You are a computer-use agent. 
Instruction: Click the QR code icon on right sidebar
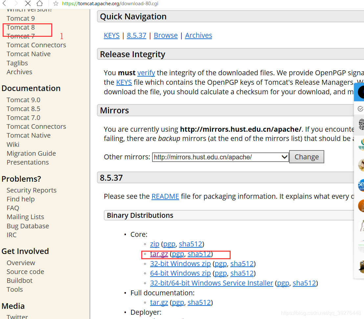click(361, 124)
